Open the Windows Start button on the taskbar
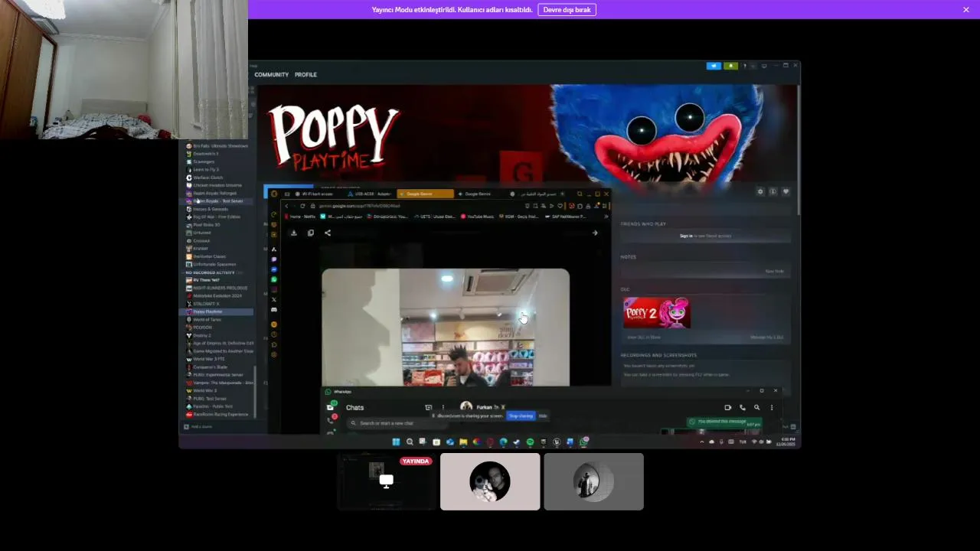This screenshot has width=980, height=551. (396, 442)
